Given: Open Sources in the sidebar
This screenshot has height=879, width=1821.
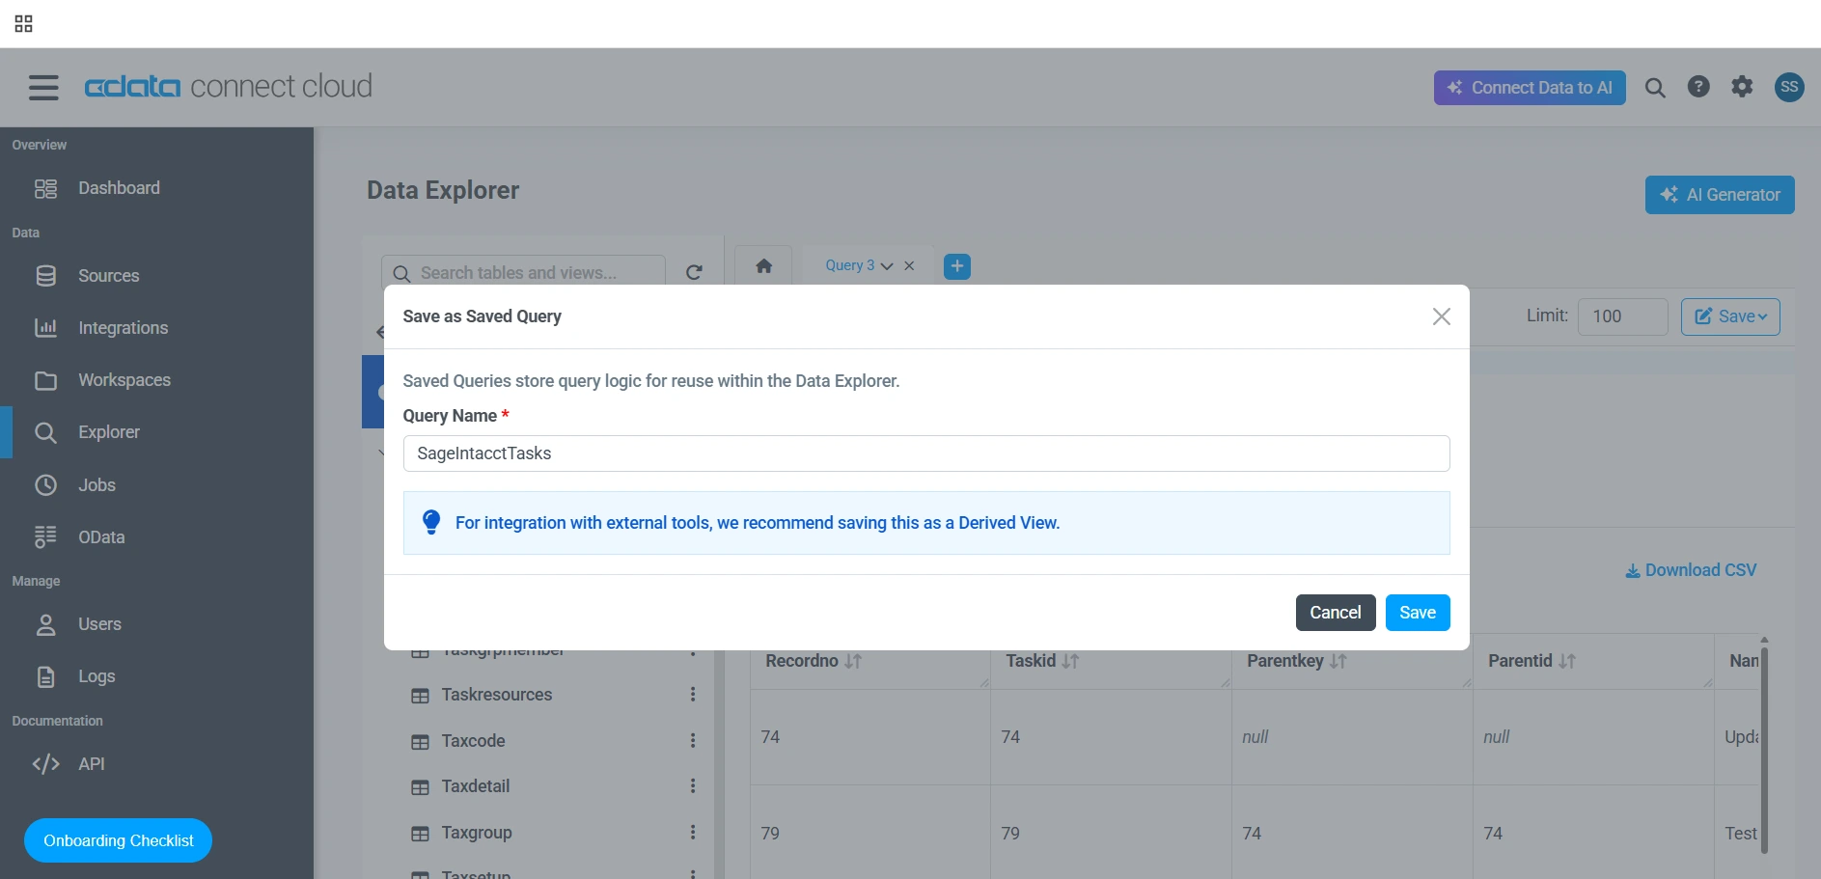Looking at the screenshot, I should pyautogui.click(x=108, y=276).
